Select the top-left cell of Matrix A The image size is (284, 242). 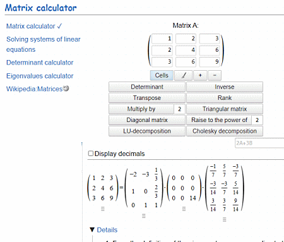pos(162,39)
